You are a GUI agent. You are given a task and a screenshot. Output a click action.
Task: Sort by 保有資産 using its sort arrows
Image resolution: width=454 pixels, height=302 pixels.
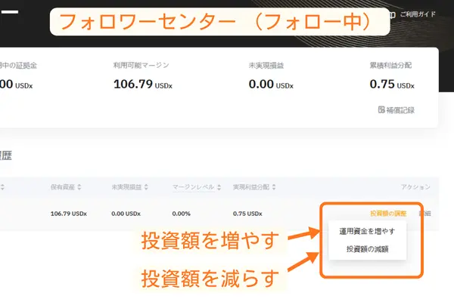pyautogui.click(x=79, y=187)
